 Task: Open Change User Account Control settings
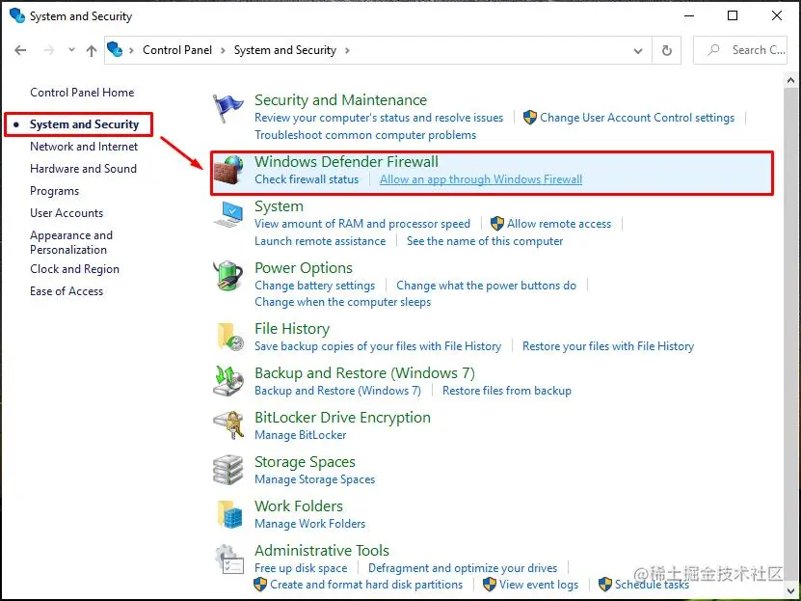[x=637, y=118]
